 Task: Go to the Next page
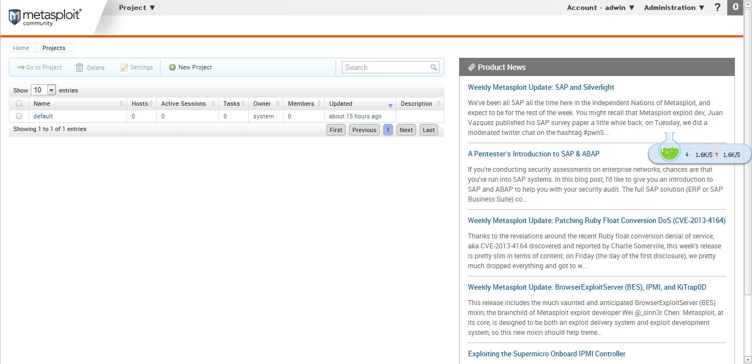pyautogui.click(x=406, y=130)
